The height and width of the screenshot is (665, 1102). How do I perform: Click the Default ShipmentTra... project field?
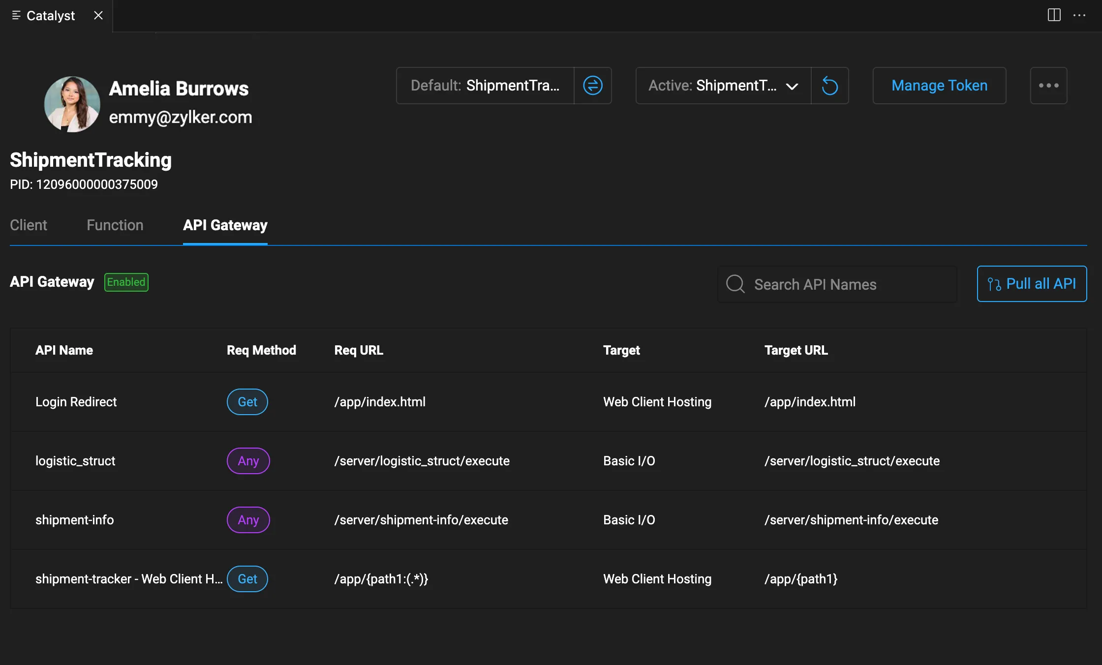click(485, 86)
